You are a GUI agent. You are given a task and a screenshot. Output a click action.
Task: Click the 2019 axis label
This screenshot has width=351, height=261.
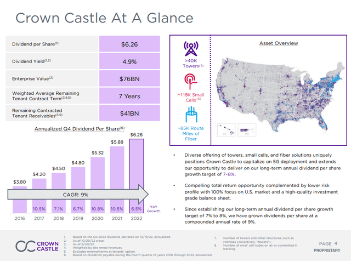point(78,218)
